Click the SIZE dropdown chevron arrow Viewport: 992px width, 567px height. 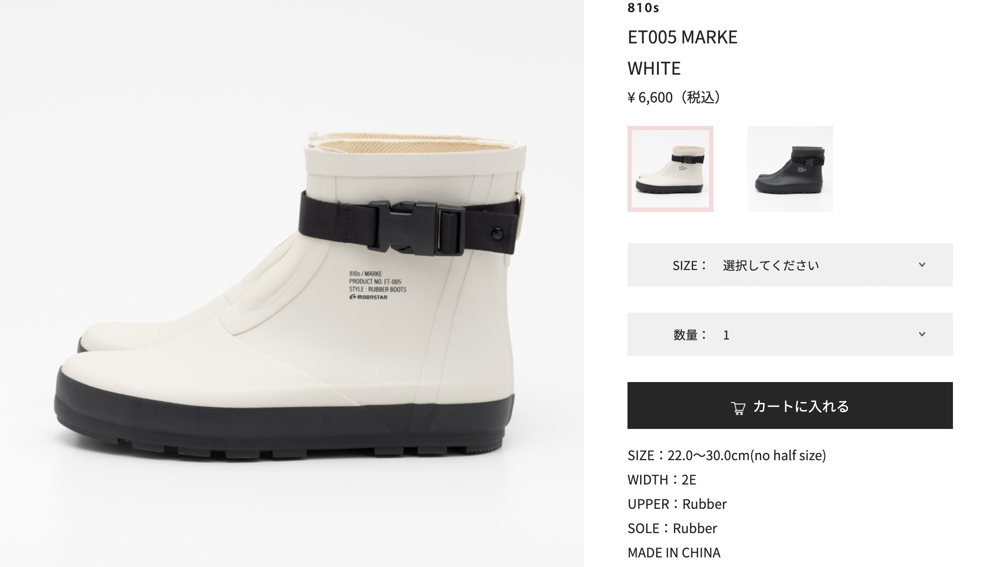(x=922, y=264)
